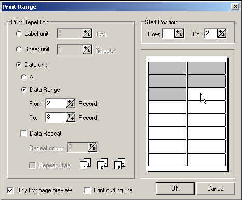Select the Label unit radio button
242x200 pixels.
click(19, 34)
